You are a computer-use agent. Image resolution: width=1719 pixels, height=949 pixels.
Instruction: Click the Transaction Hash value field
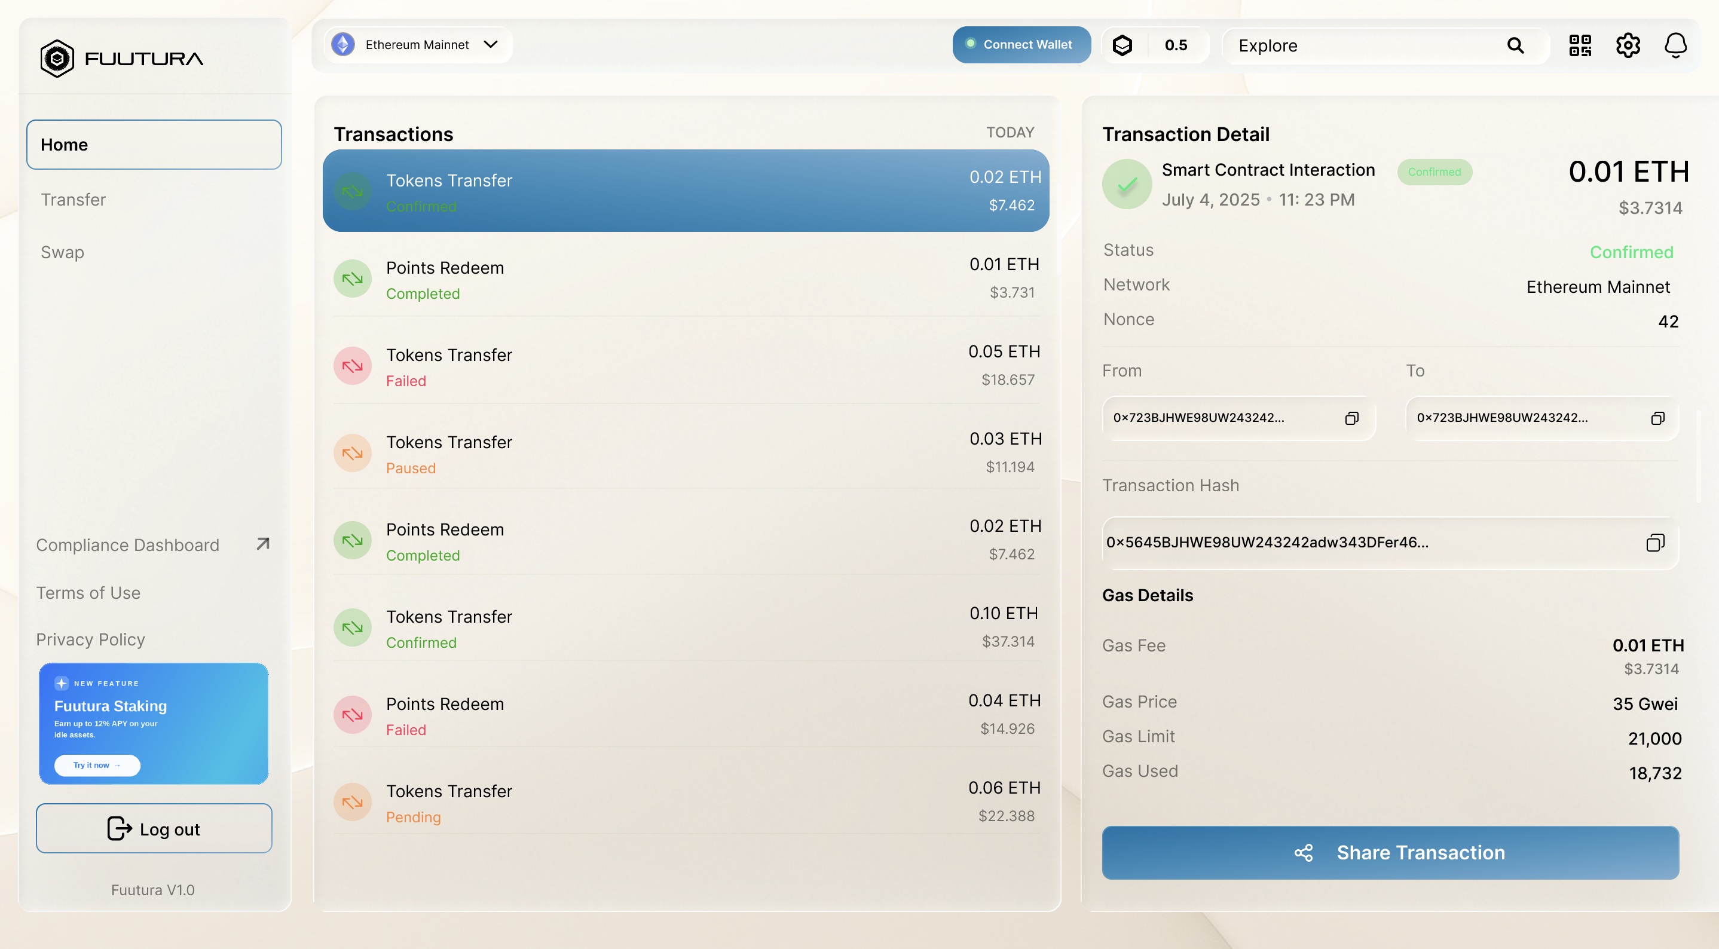[x=1390, y=543]
